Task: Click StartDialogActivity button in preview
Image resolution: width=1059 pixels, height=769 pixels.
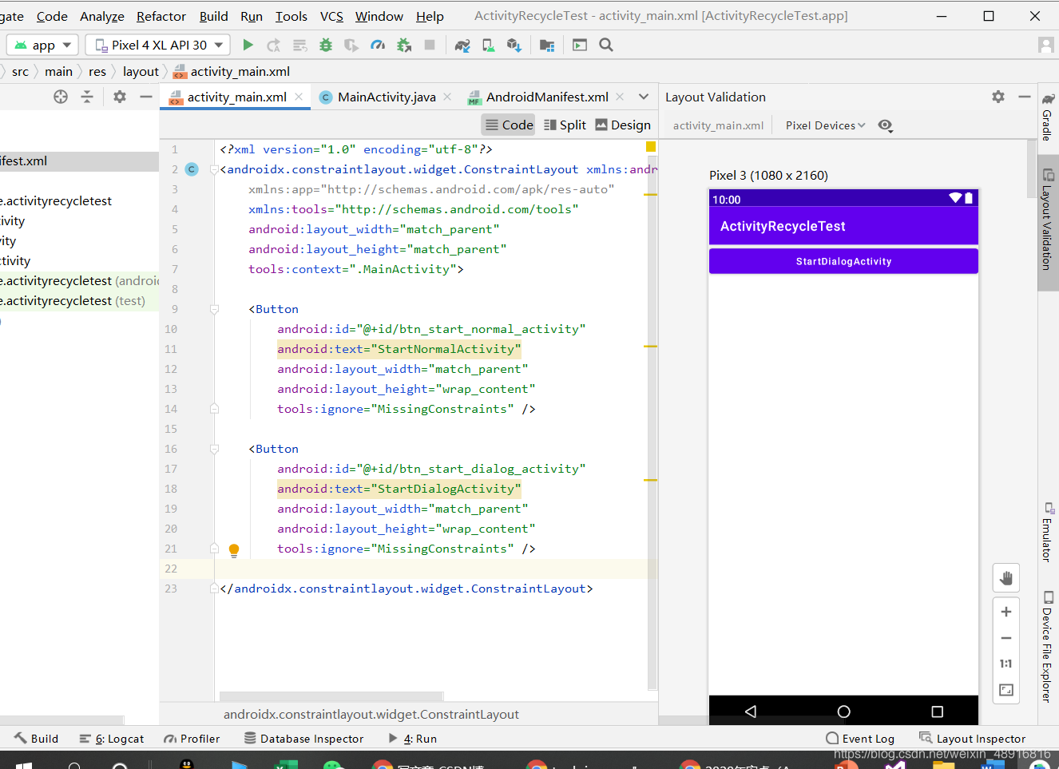Action: click(x=843, y=261)
